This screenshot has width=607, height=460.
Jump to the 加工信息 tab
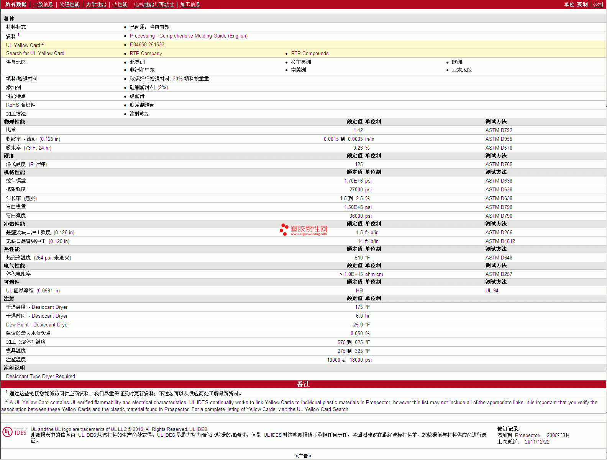[190, 5]
